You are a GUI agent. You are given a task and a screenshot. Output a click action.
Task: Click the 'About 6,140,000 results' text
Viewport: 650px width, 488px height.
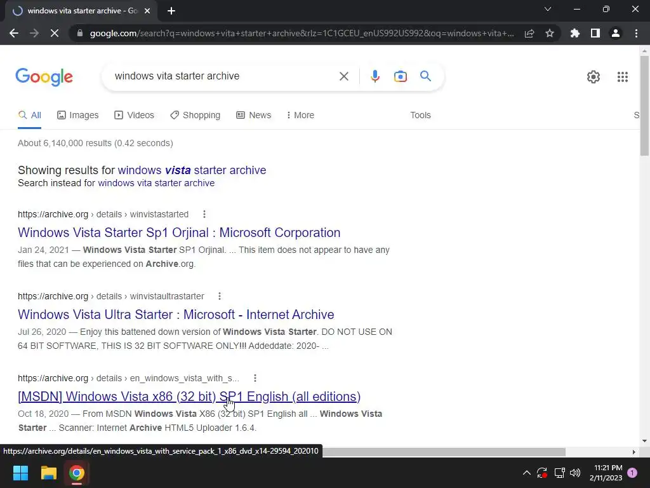click(x=65, y=143)
